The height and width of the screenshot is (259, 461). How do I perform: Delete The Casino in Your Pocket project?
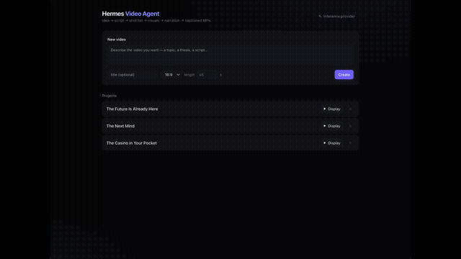pos(350,143)
